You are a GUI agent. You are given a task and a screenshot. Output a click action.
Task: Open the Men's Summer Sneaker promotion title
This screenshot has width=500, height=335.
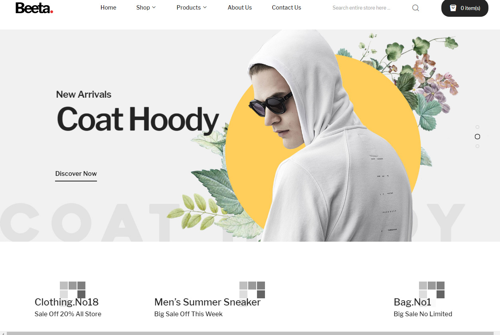pyautogui.click(x=208, y=302)
